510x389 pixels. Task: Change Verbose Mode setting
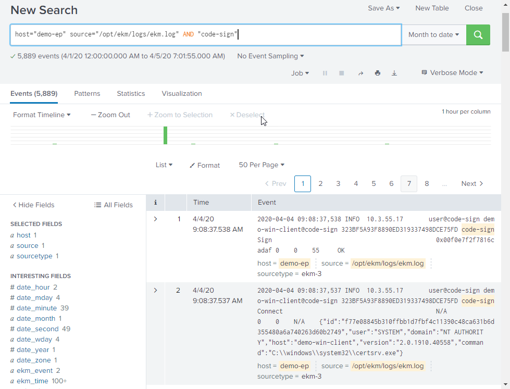(452, 72)
